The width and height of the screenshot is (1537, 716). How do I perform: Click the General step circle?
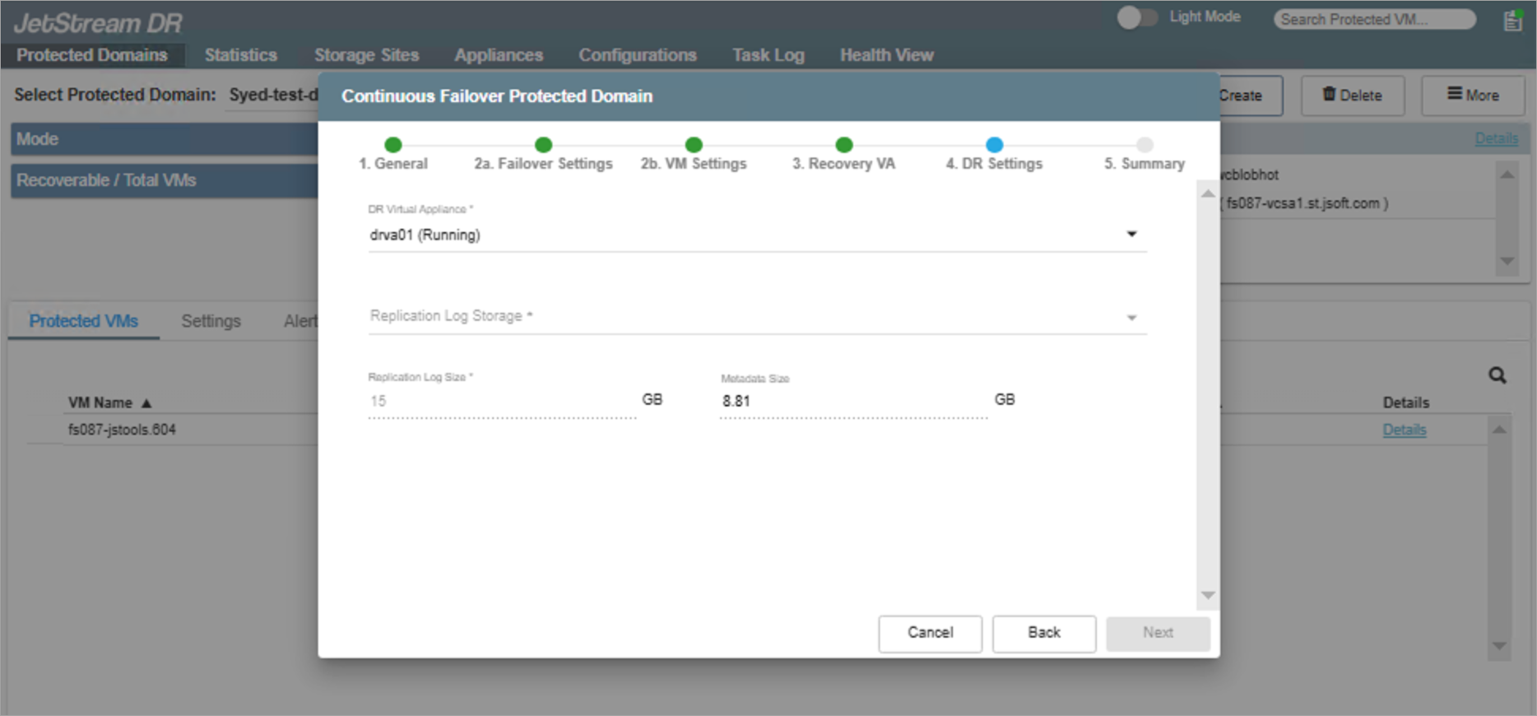pyautogui.click(x=393, y=145)
